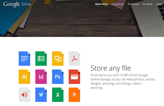Viewport: 164px width, 106px height.
Task: Click the 'Store any file' heading
Action: [111, 68]
